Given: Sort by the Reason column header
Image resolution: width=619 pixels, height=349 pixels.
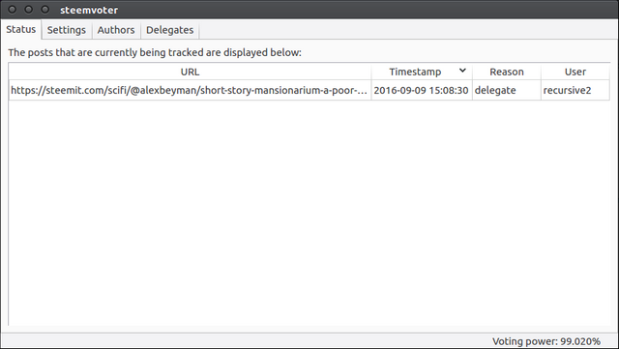Looking at the screenshot, I should pos(507,72).
